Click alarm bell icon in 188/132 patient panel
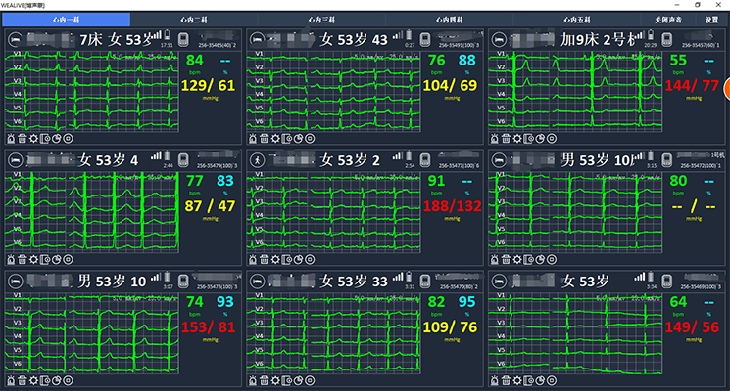The width and height of the screenshot is (730, 391). (x=252, y=259)
